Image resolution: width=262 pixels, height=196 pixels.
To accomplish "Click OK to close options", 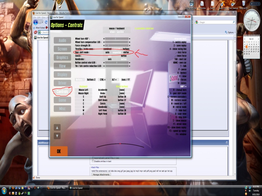I will 59,151.
